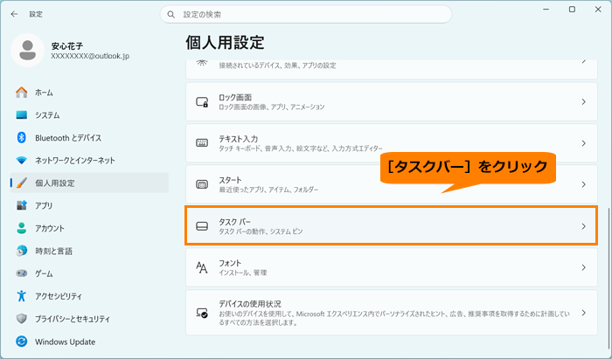Open システム settings category
Image resolution: width=612 pixels, height=359 pixels.
[x=89, y=115]
